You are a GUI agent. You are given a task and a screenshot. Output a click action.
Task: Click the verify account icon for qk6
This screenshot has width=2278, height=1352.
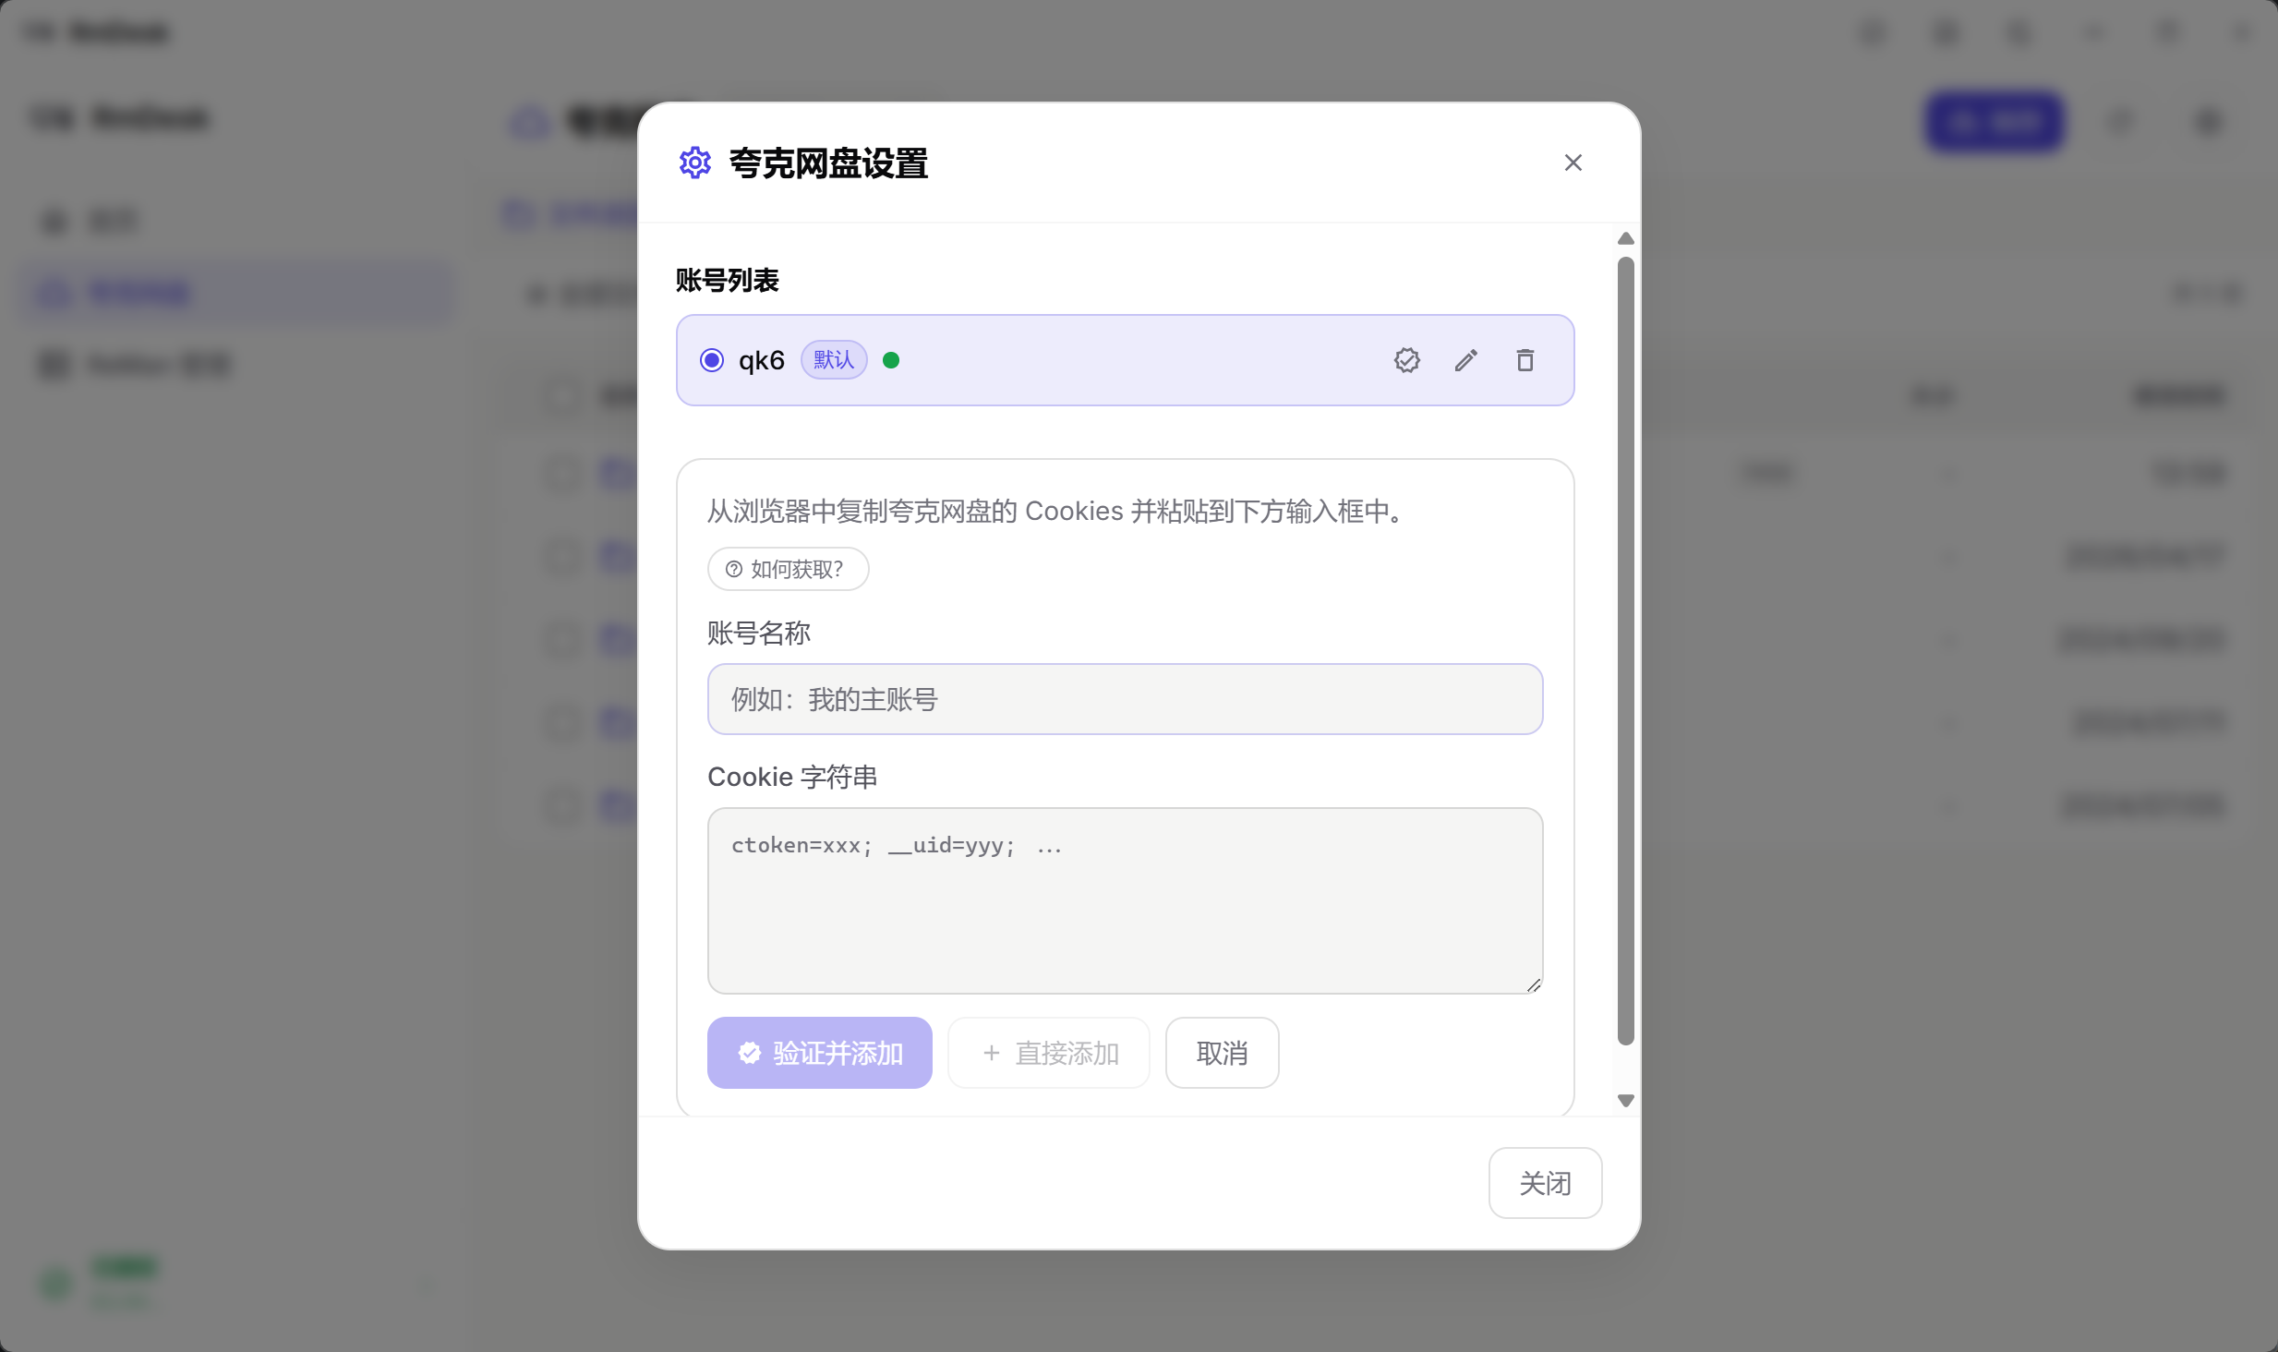point(1406,360)
